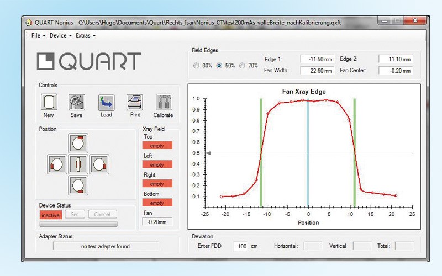Open the Device menu

60,35
